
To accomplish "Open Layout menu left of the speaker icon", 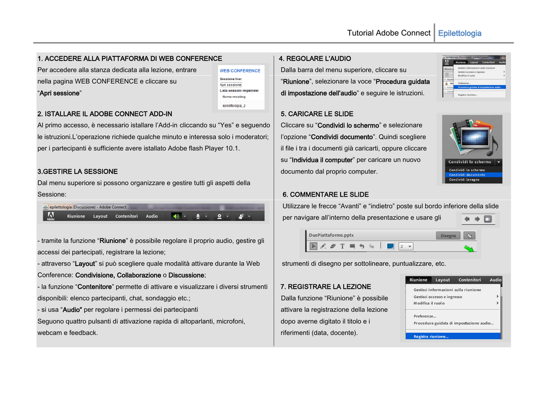I will point(100,216).
